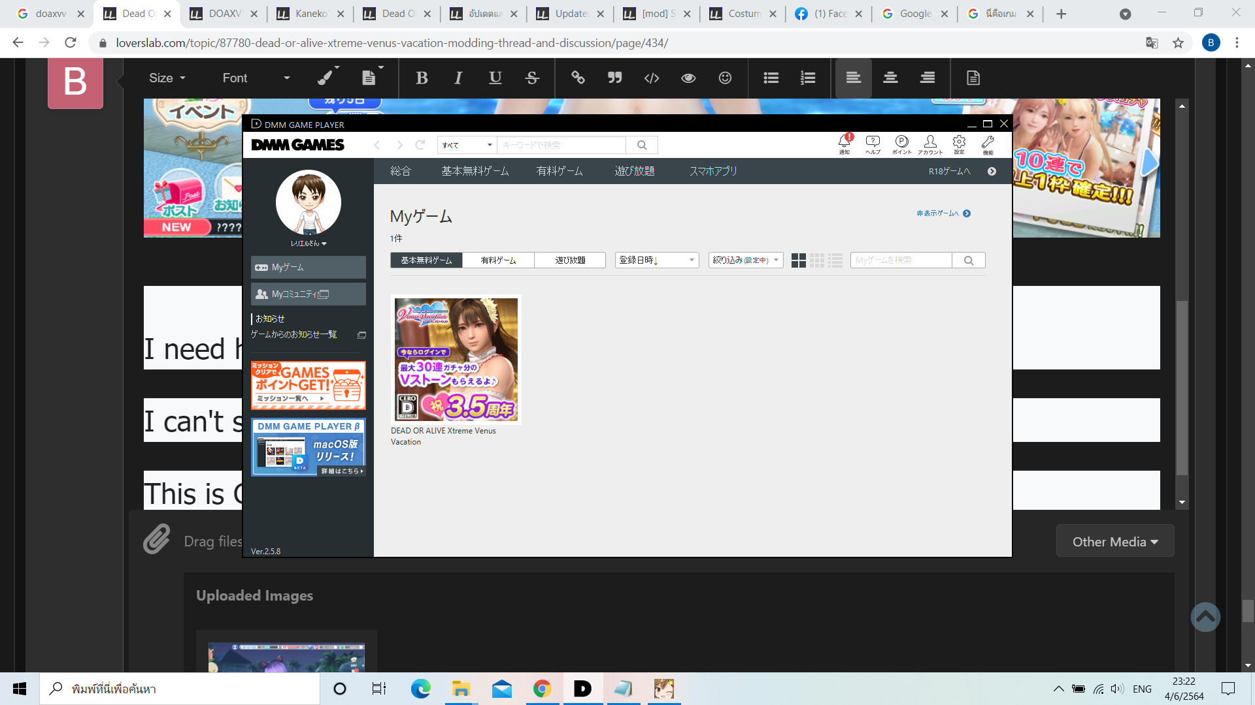The width and height of the screenshot is (1255, 705).
Task: Open Myコミュニティ in the sidebar
Action: coord(309,294)
